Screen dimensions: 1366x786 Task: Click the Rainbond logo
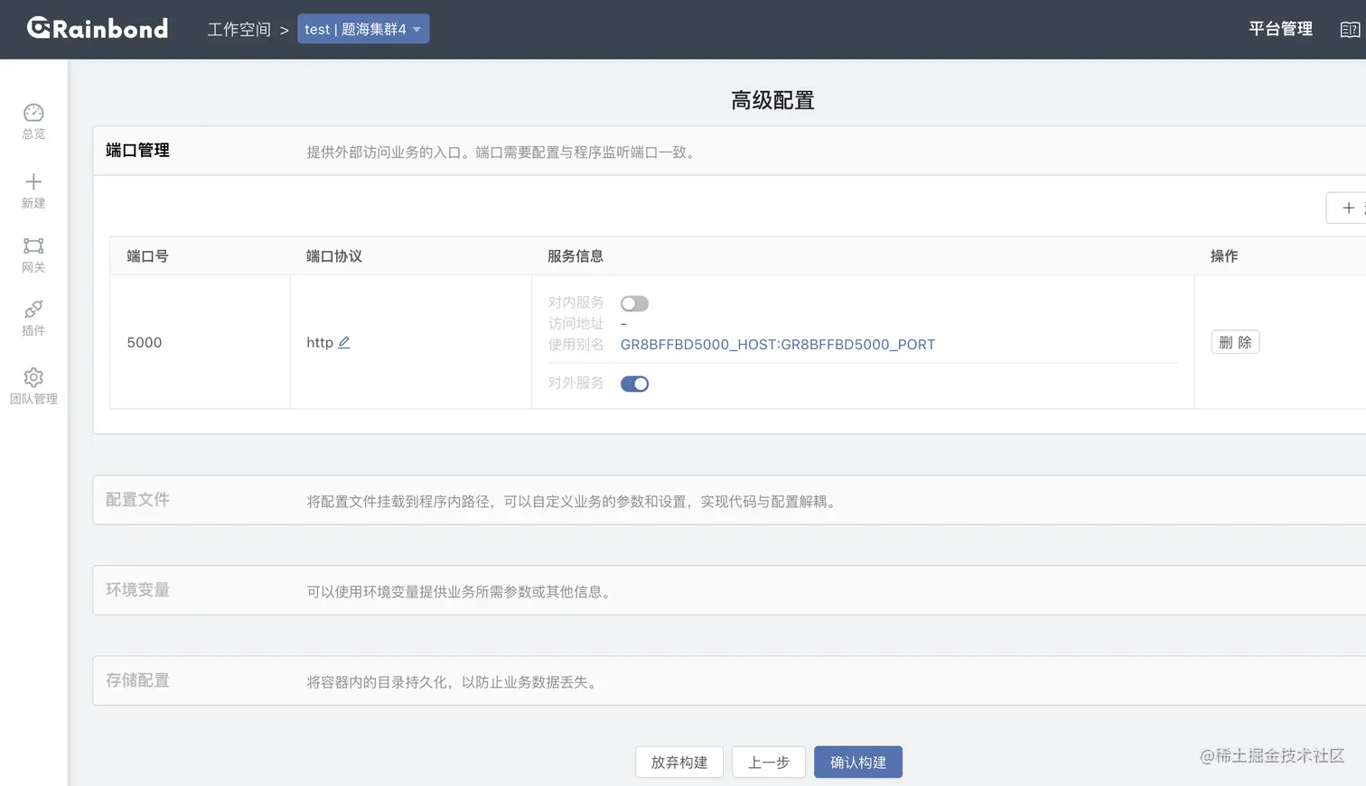(x=98, y=29)
